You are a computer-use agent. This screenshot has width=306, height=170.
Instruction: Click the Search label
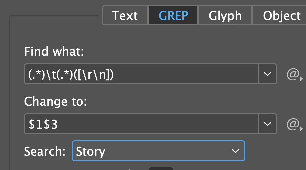pos(44,151)
